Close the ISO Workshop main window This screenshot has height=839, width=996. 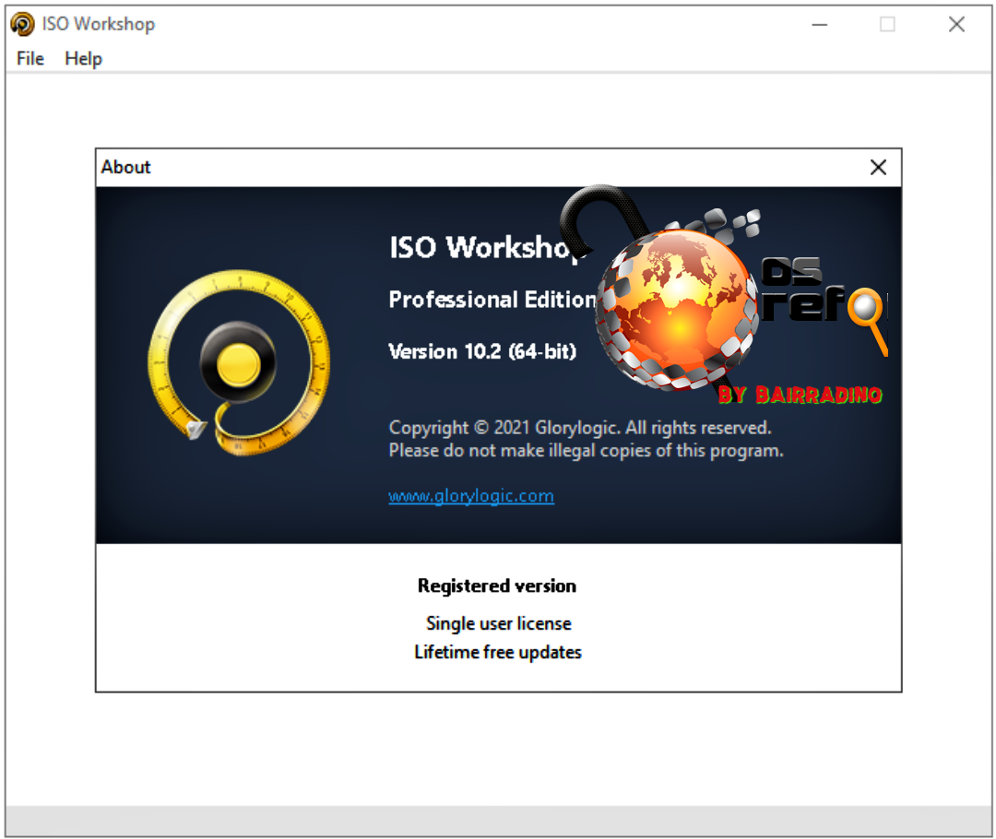coord(956,24)
